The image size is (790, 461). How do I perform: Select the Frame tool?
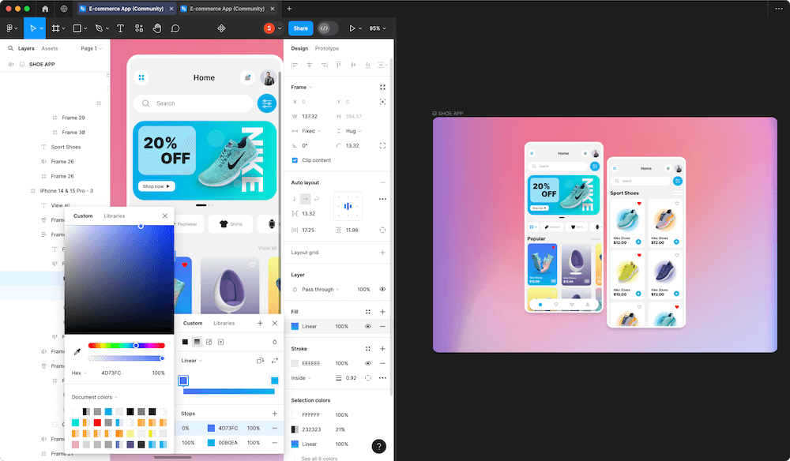[x=56, y=28]
